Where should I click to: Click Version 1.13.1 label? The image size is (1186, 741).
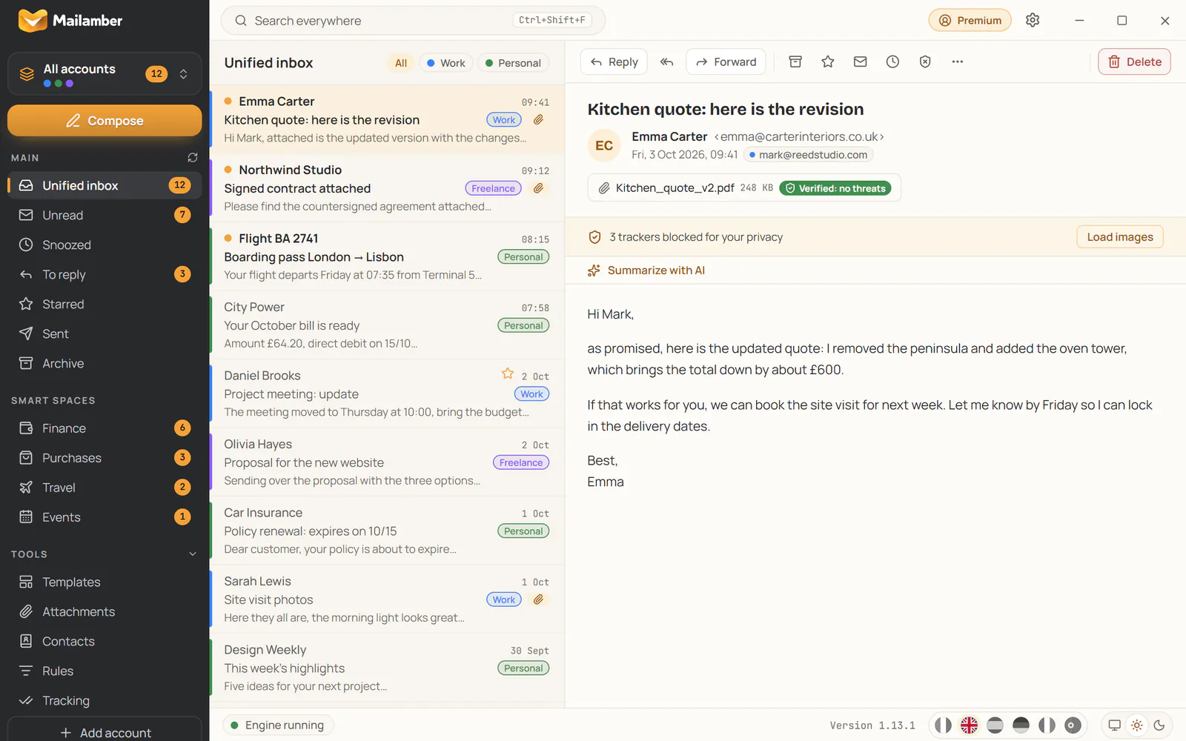872,725
